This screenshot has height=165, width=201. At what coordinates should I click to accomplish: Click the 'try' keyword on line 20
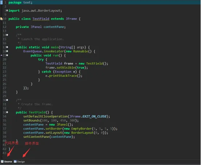(41, 59)
